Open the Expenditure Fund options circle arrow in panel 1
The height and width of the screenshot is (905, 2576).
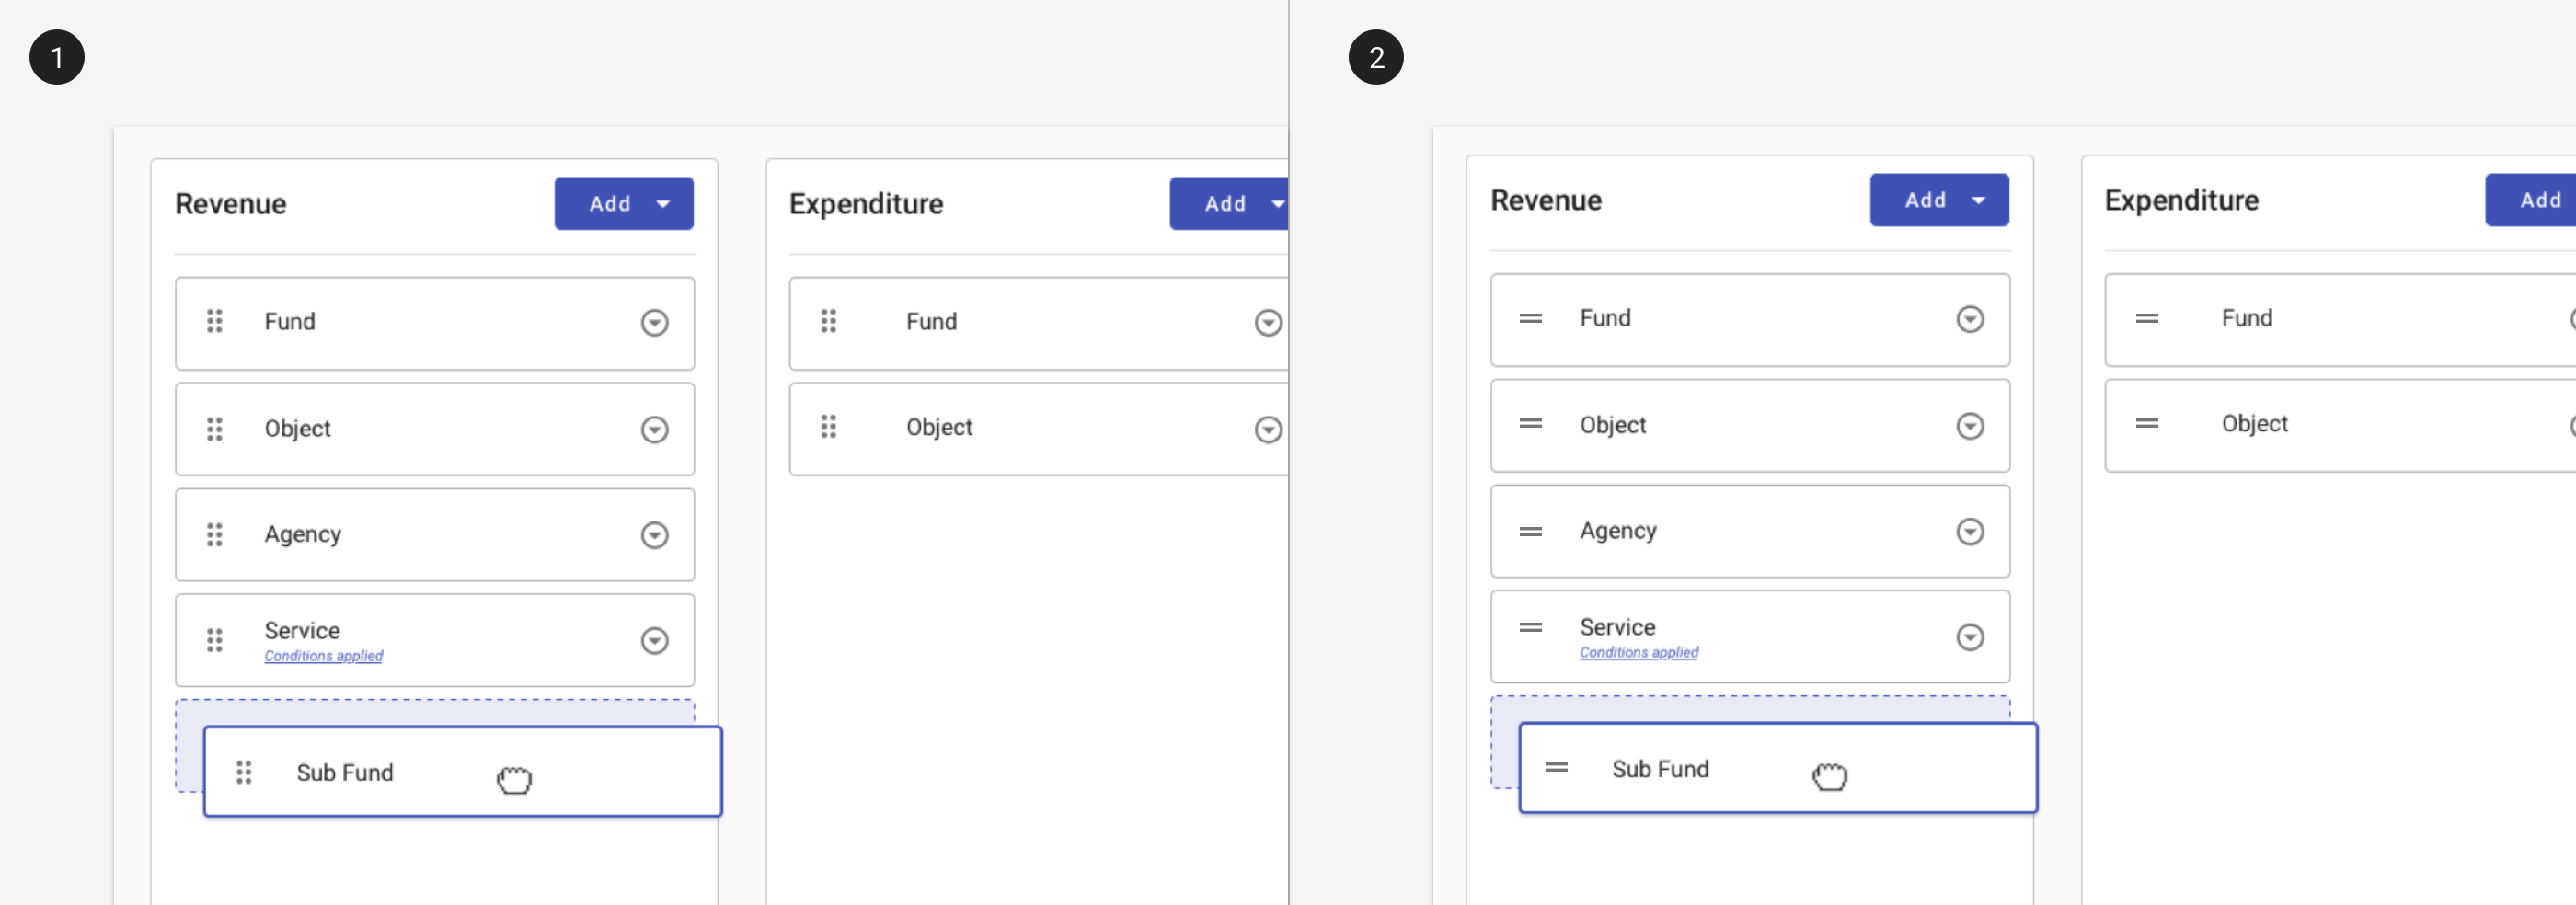pyautogui.click(x=1268, y=323)
